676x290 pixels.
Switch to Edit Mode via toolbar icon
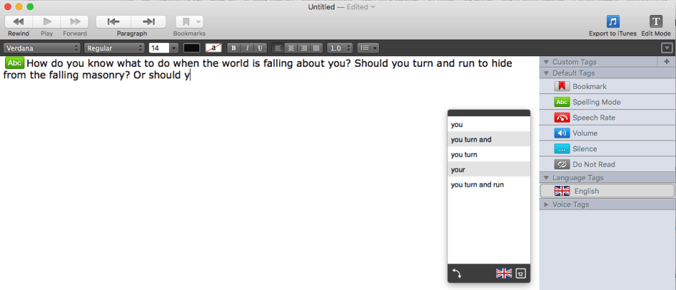pyautogui.click(x=655, y=22)
